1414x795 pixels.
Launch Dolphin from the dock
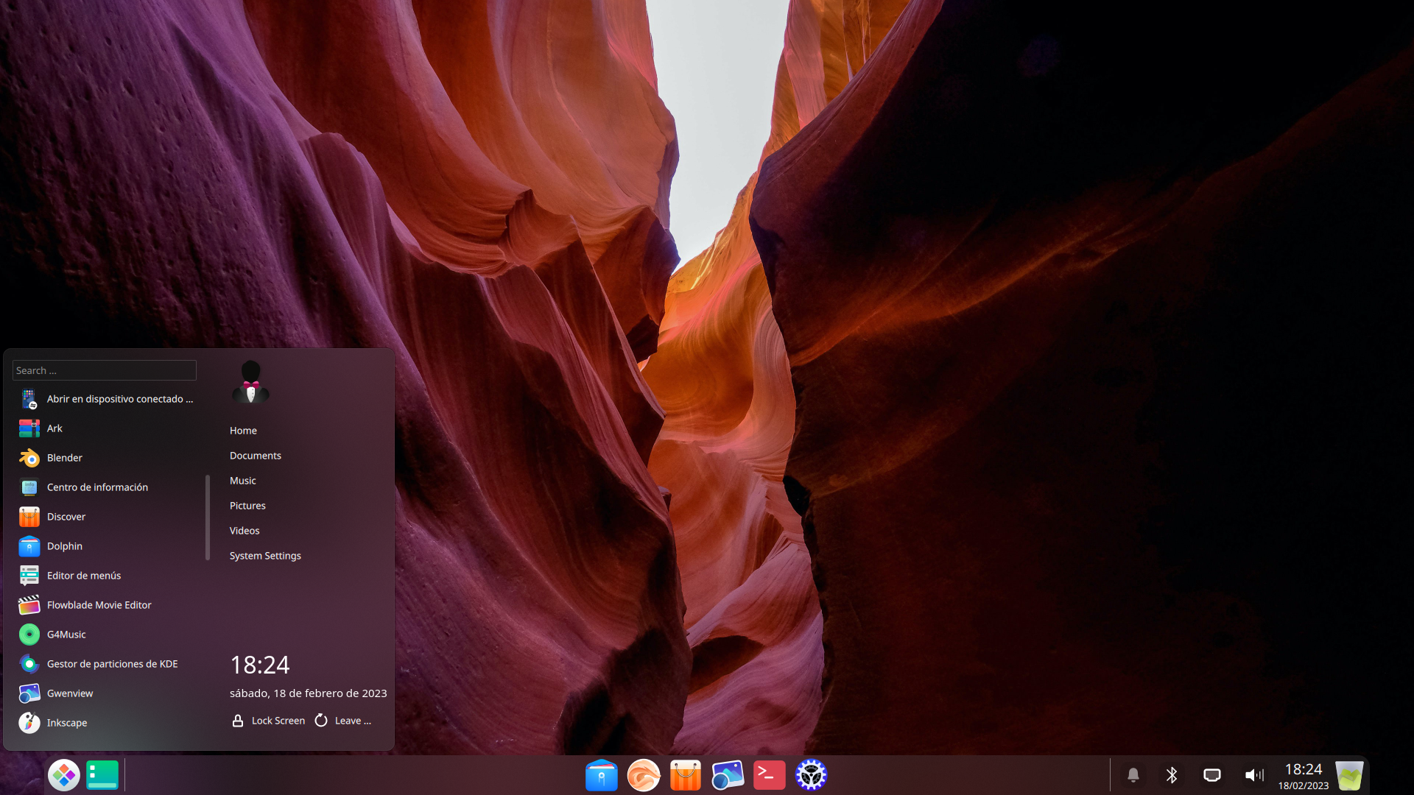(601, 775)
